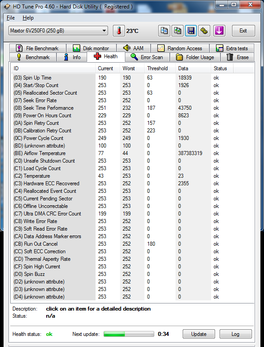
Task: Sort by the Current column header
Action: tap(108, 68)
